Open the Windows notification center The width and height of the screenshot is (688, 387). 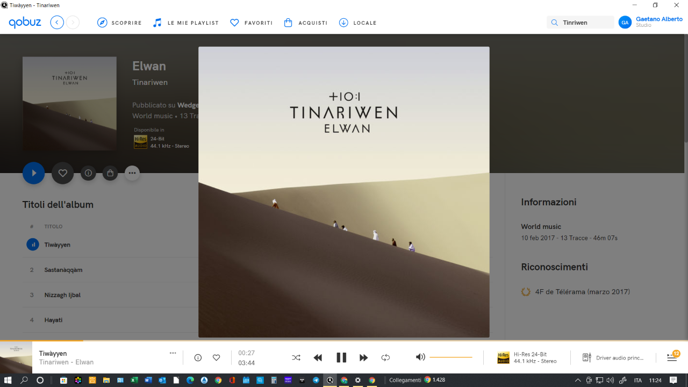pyautogui.click(x=673, y=380)
